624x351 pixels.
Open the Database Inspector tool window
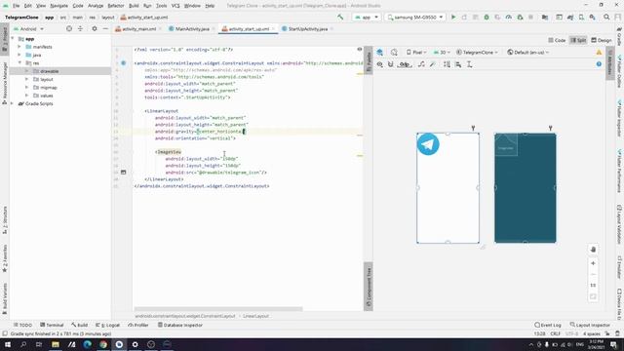(x=179, y=325)
